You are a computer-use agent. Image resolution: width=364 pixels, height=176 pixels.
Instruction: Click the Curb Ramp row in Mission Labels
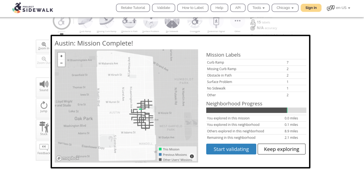coord(256,62)
